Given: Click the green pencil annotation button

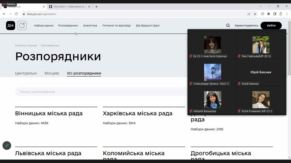Looking at the screenshot, I should [x=7, y=145].
